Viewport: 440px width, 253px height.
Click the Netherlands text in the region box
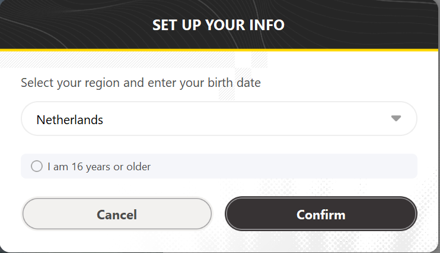coord(70,120)
